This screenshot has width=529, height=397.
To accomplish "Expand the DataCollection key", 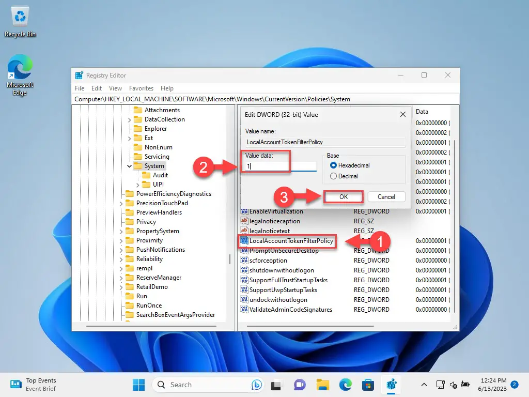I will [x=129, y=119].
